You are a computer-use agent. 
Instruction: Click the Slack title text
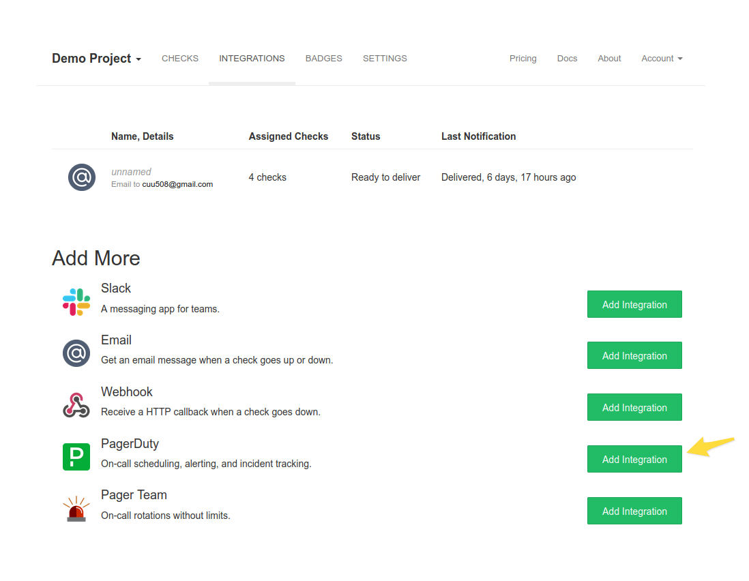click(115, 288)
